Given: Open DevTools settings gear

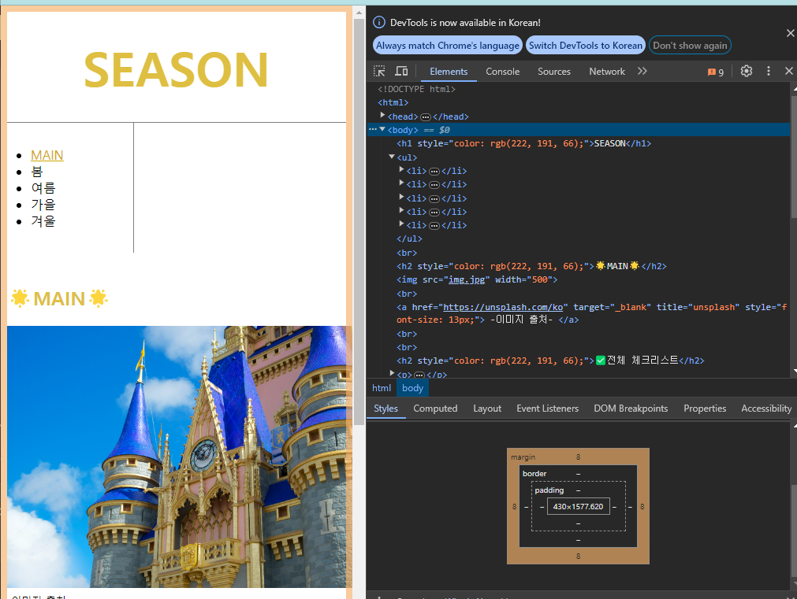Looking at the screenshot, I should click(747, 71).
